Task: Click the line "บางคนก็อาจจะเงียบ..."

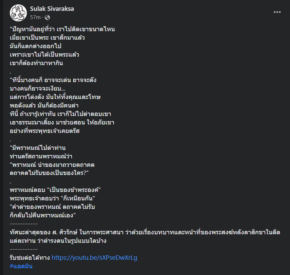Action: coord(38,89)
